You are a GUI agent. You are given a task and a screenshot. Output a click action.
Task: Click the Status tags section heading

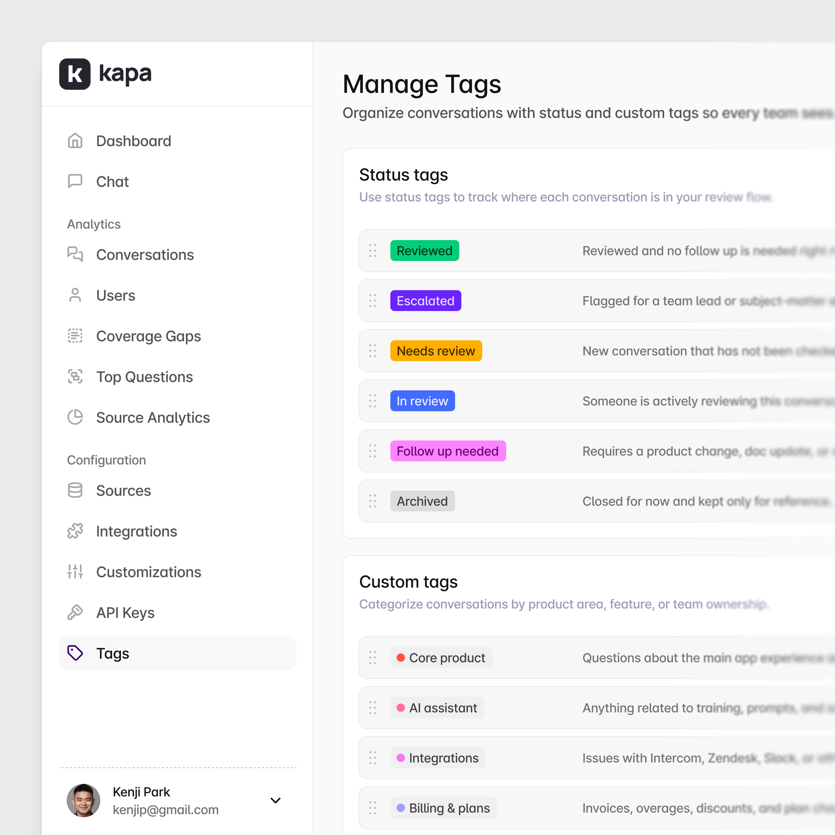(x=404, y=175)
